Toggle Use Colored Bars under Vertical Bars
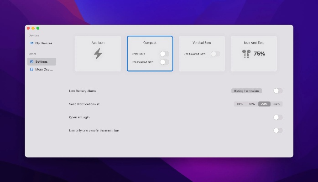This screenshot has height=182, width=318. click(215, 54)
